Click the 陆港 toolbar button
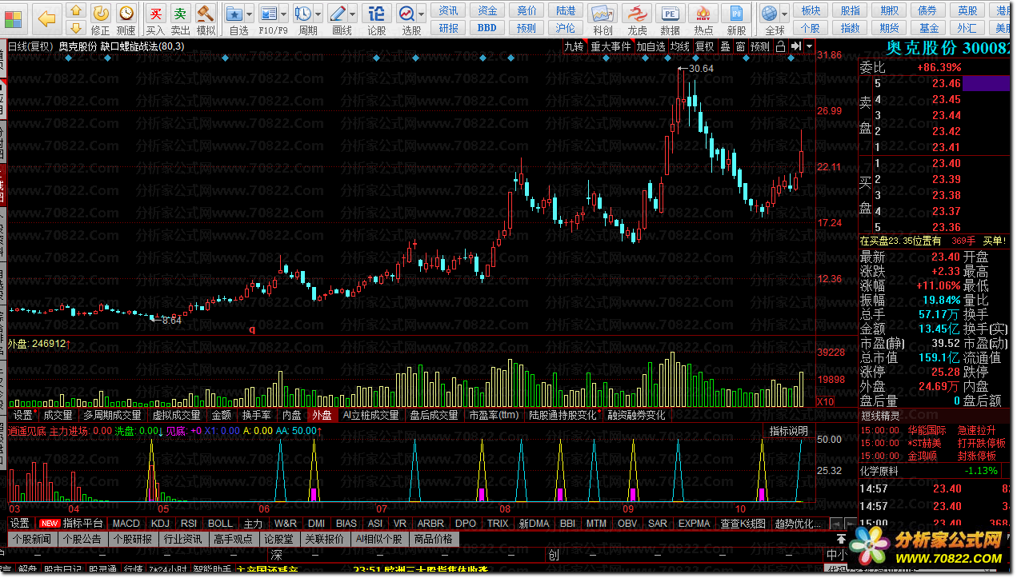The height and width of the screenshot is (578, 1017). 566,10
